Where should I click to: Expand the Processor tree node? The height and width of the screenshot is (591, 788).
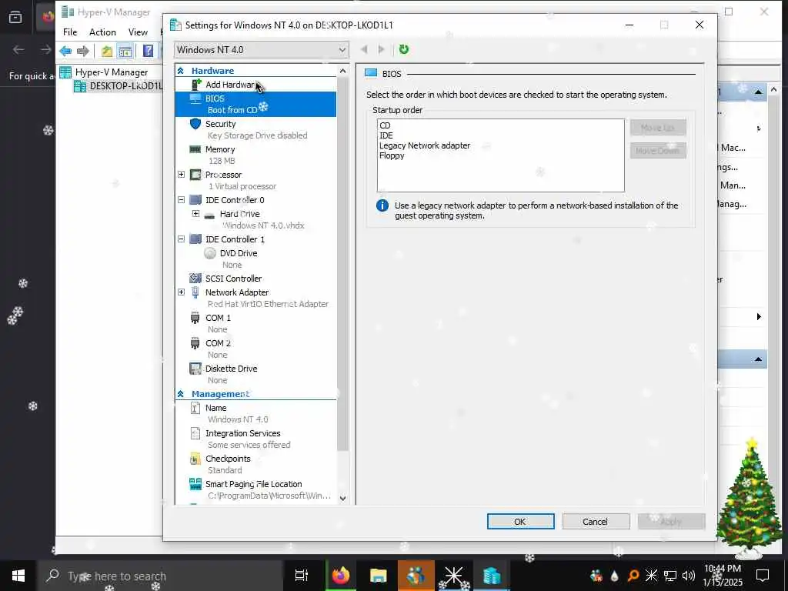tap(181, 175)
